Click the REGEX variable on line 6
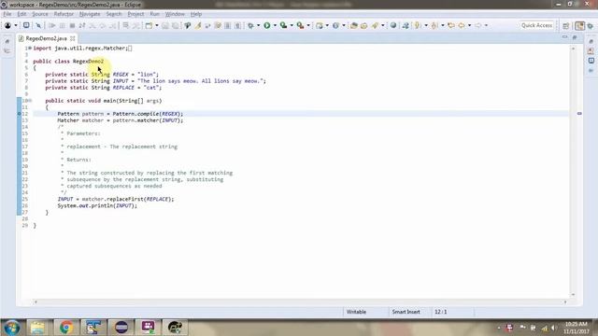Screen dimensions: 598x336 (121, 75)
